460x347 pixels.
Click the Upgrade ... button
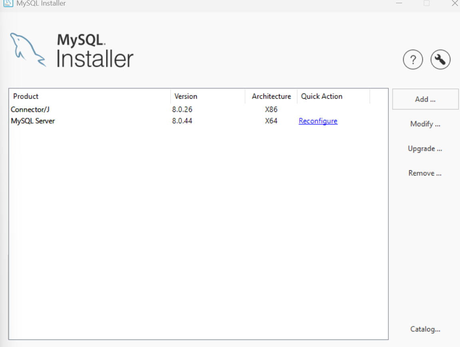coord(425,149)
